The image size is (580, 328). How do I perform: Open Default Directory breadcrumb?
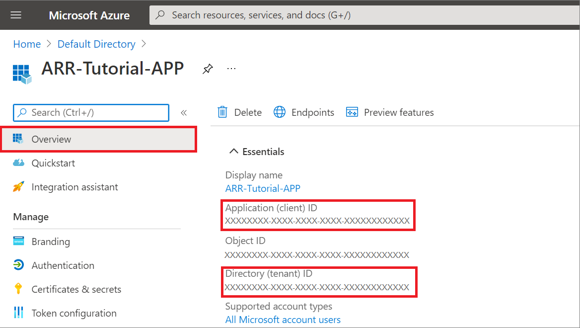[96, 44]
